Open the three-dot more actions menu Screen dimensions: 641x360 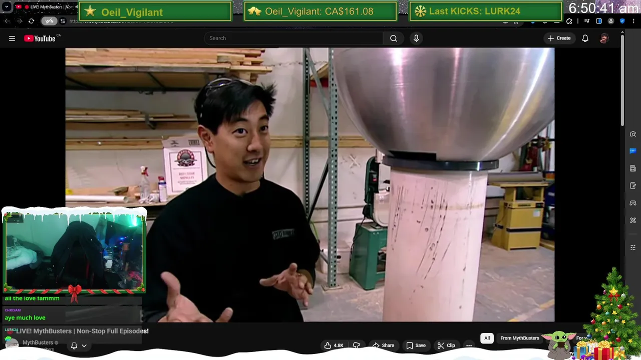tap(469, 345)
